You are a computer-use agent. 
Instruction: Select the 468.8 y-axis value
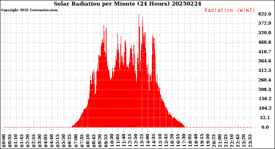point(265,42)
